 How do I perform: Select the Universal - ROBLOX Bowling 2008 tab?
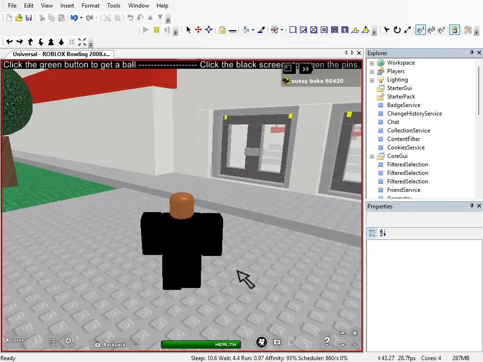(61, 54)
